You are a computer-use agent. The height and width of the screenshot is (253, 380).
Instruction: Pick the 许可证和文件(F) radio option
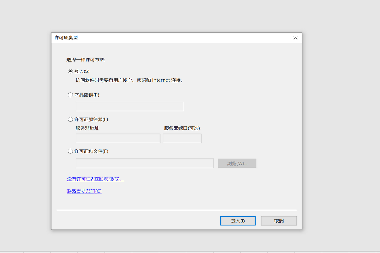click(x=70, y=151)
